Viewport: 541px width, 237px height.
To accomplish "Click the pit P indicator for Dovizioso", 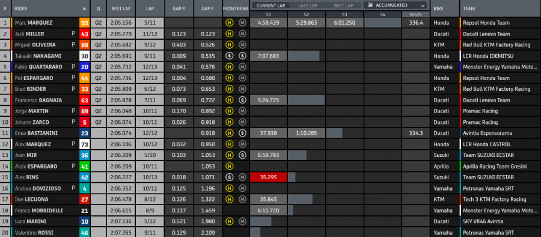I will click(73, 188).
